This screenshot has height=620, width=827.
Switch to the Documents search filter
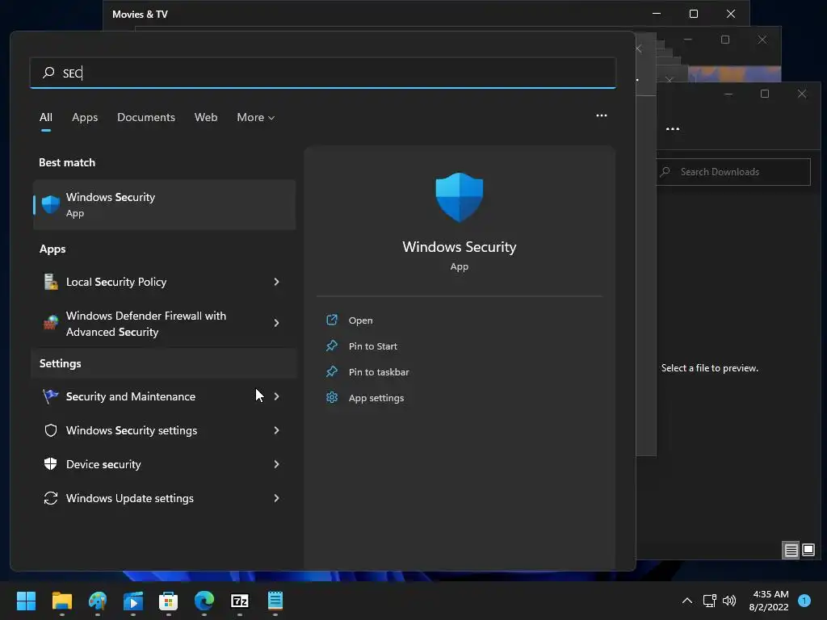coord(146,117)
